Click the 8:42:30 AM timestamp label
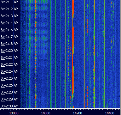The image size is (121, 115). (x=10, y=106)
